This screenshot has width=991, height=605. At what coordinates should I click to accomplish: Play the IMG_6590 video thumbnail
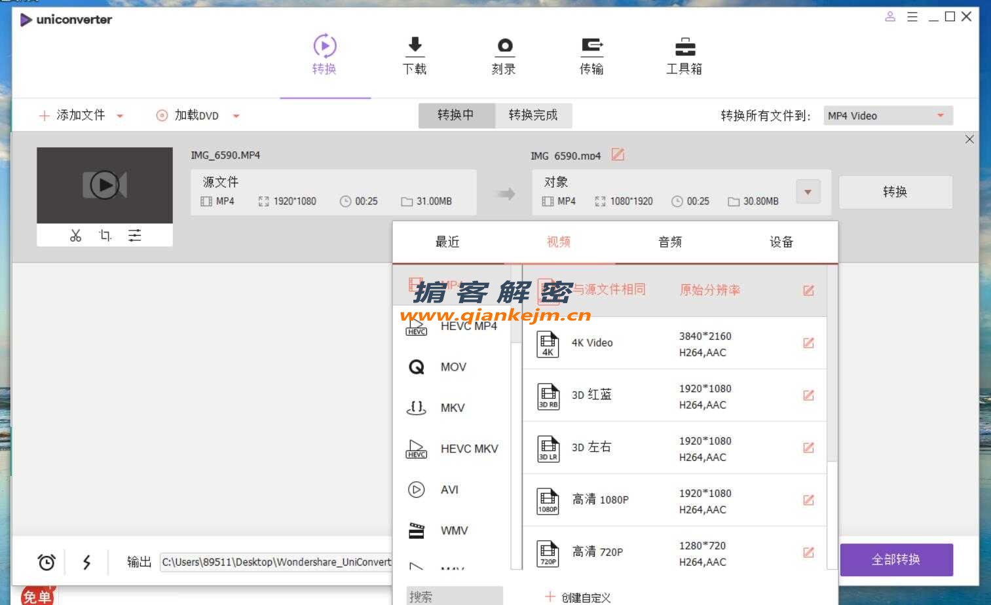click(x=105, y=185)
